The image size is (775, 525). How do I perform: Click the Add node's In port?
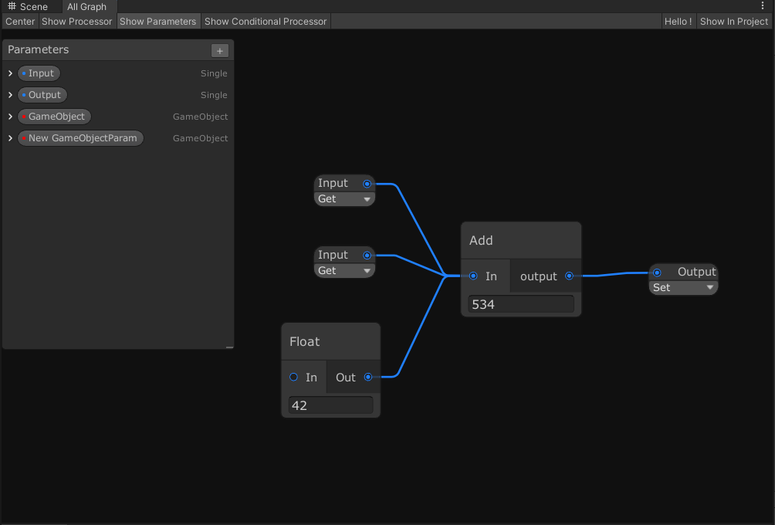(473, 276)
